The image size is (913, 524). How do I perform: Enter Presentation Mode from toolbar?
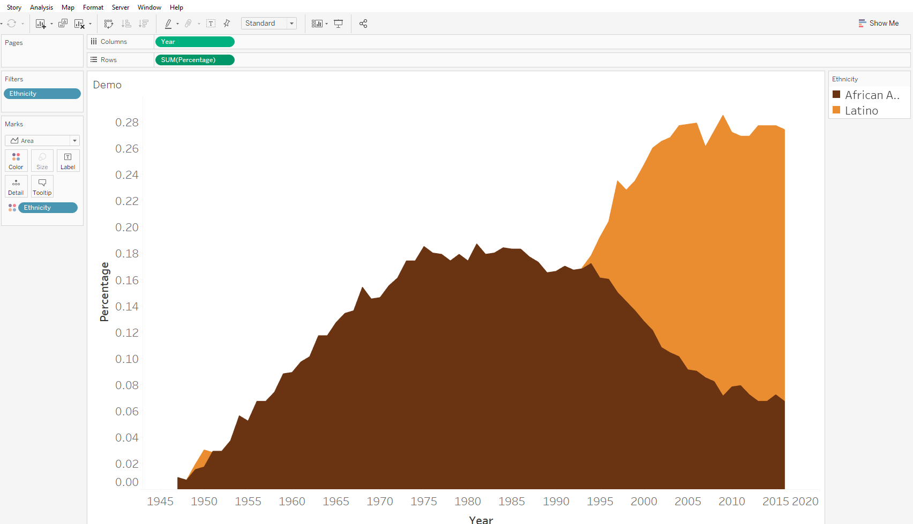tap(339, 24)
